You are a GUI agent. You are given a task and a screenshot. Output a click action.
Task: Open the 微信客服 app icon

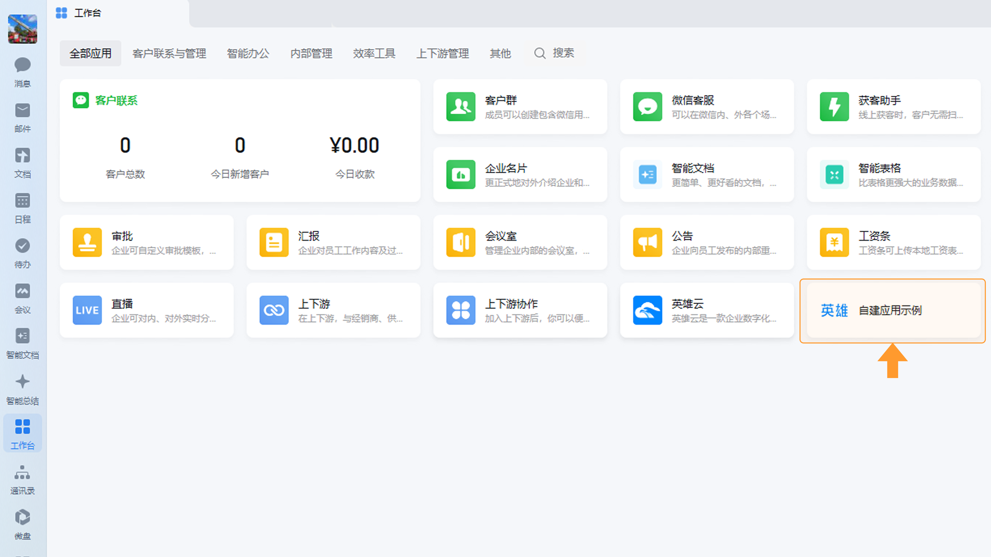[648, 107]
